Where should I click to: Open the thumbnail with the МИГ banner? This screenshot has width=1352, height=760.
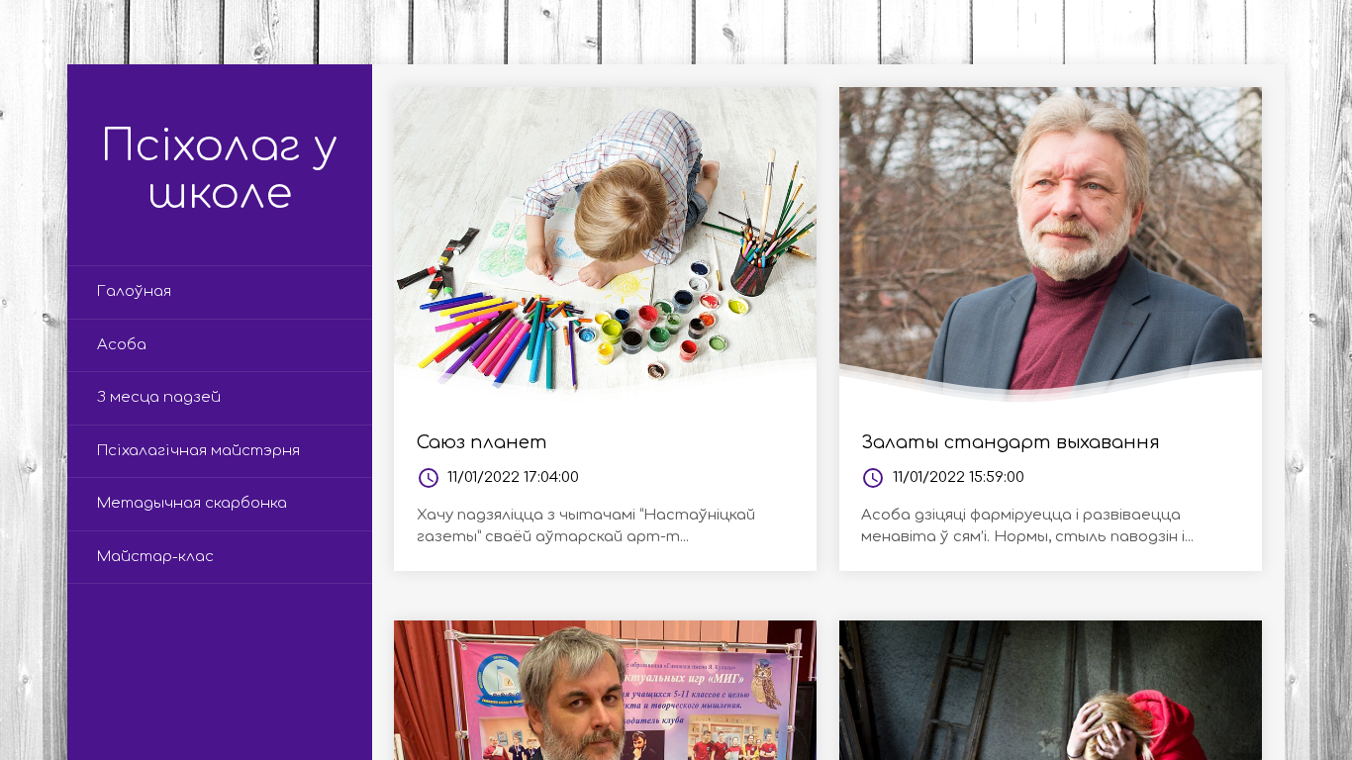click(605, 690)
